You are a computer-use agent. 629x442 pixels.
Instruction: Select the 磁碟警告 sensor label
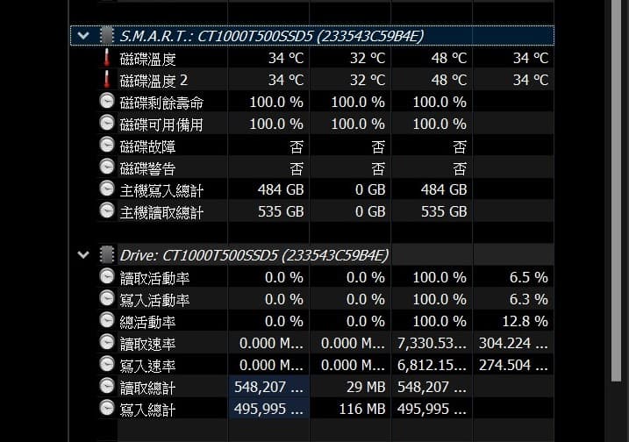(x=147, y=169)
